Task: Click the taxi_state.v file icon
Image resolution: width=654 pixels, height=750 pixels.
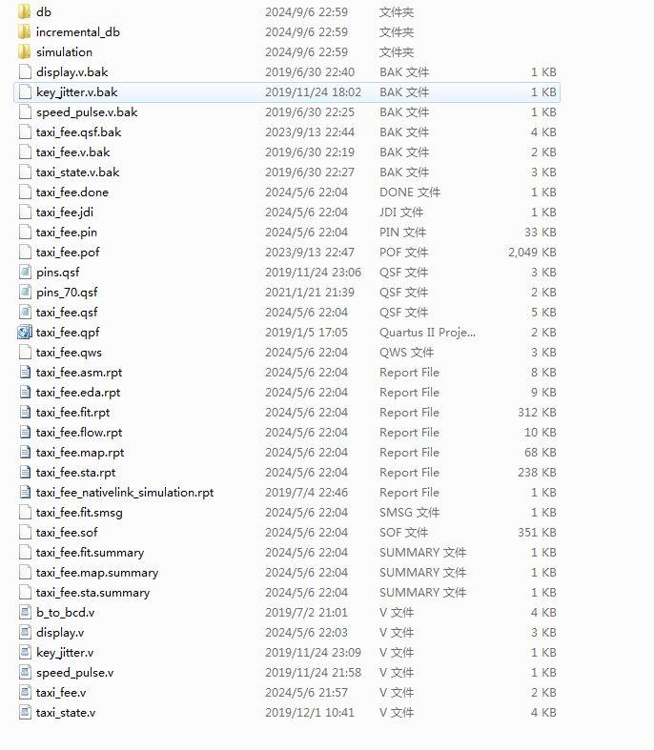Action: (25, 712)
